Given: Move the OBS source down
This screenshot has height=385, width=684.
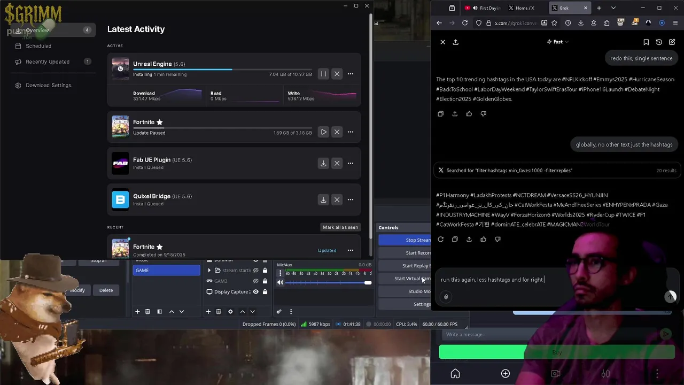Looking at the screenshot, I should tap(253, 312).
